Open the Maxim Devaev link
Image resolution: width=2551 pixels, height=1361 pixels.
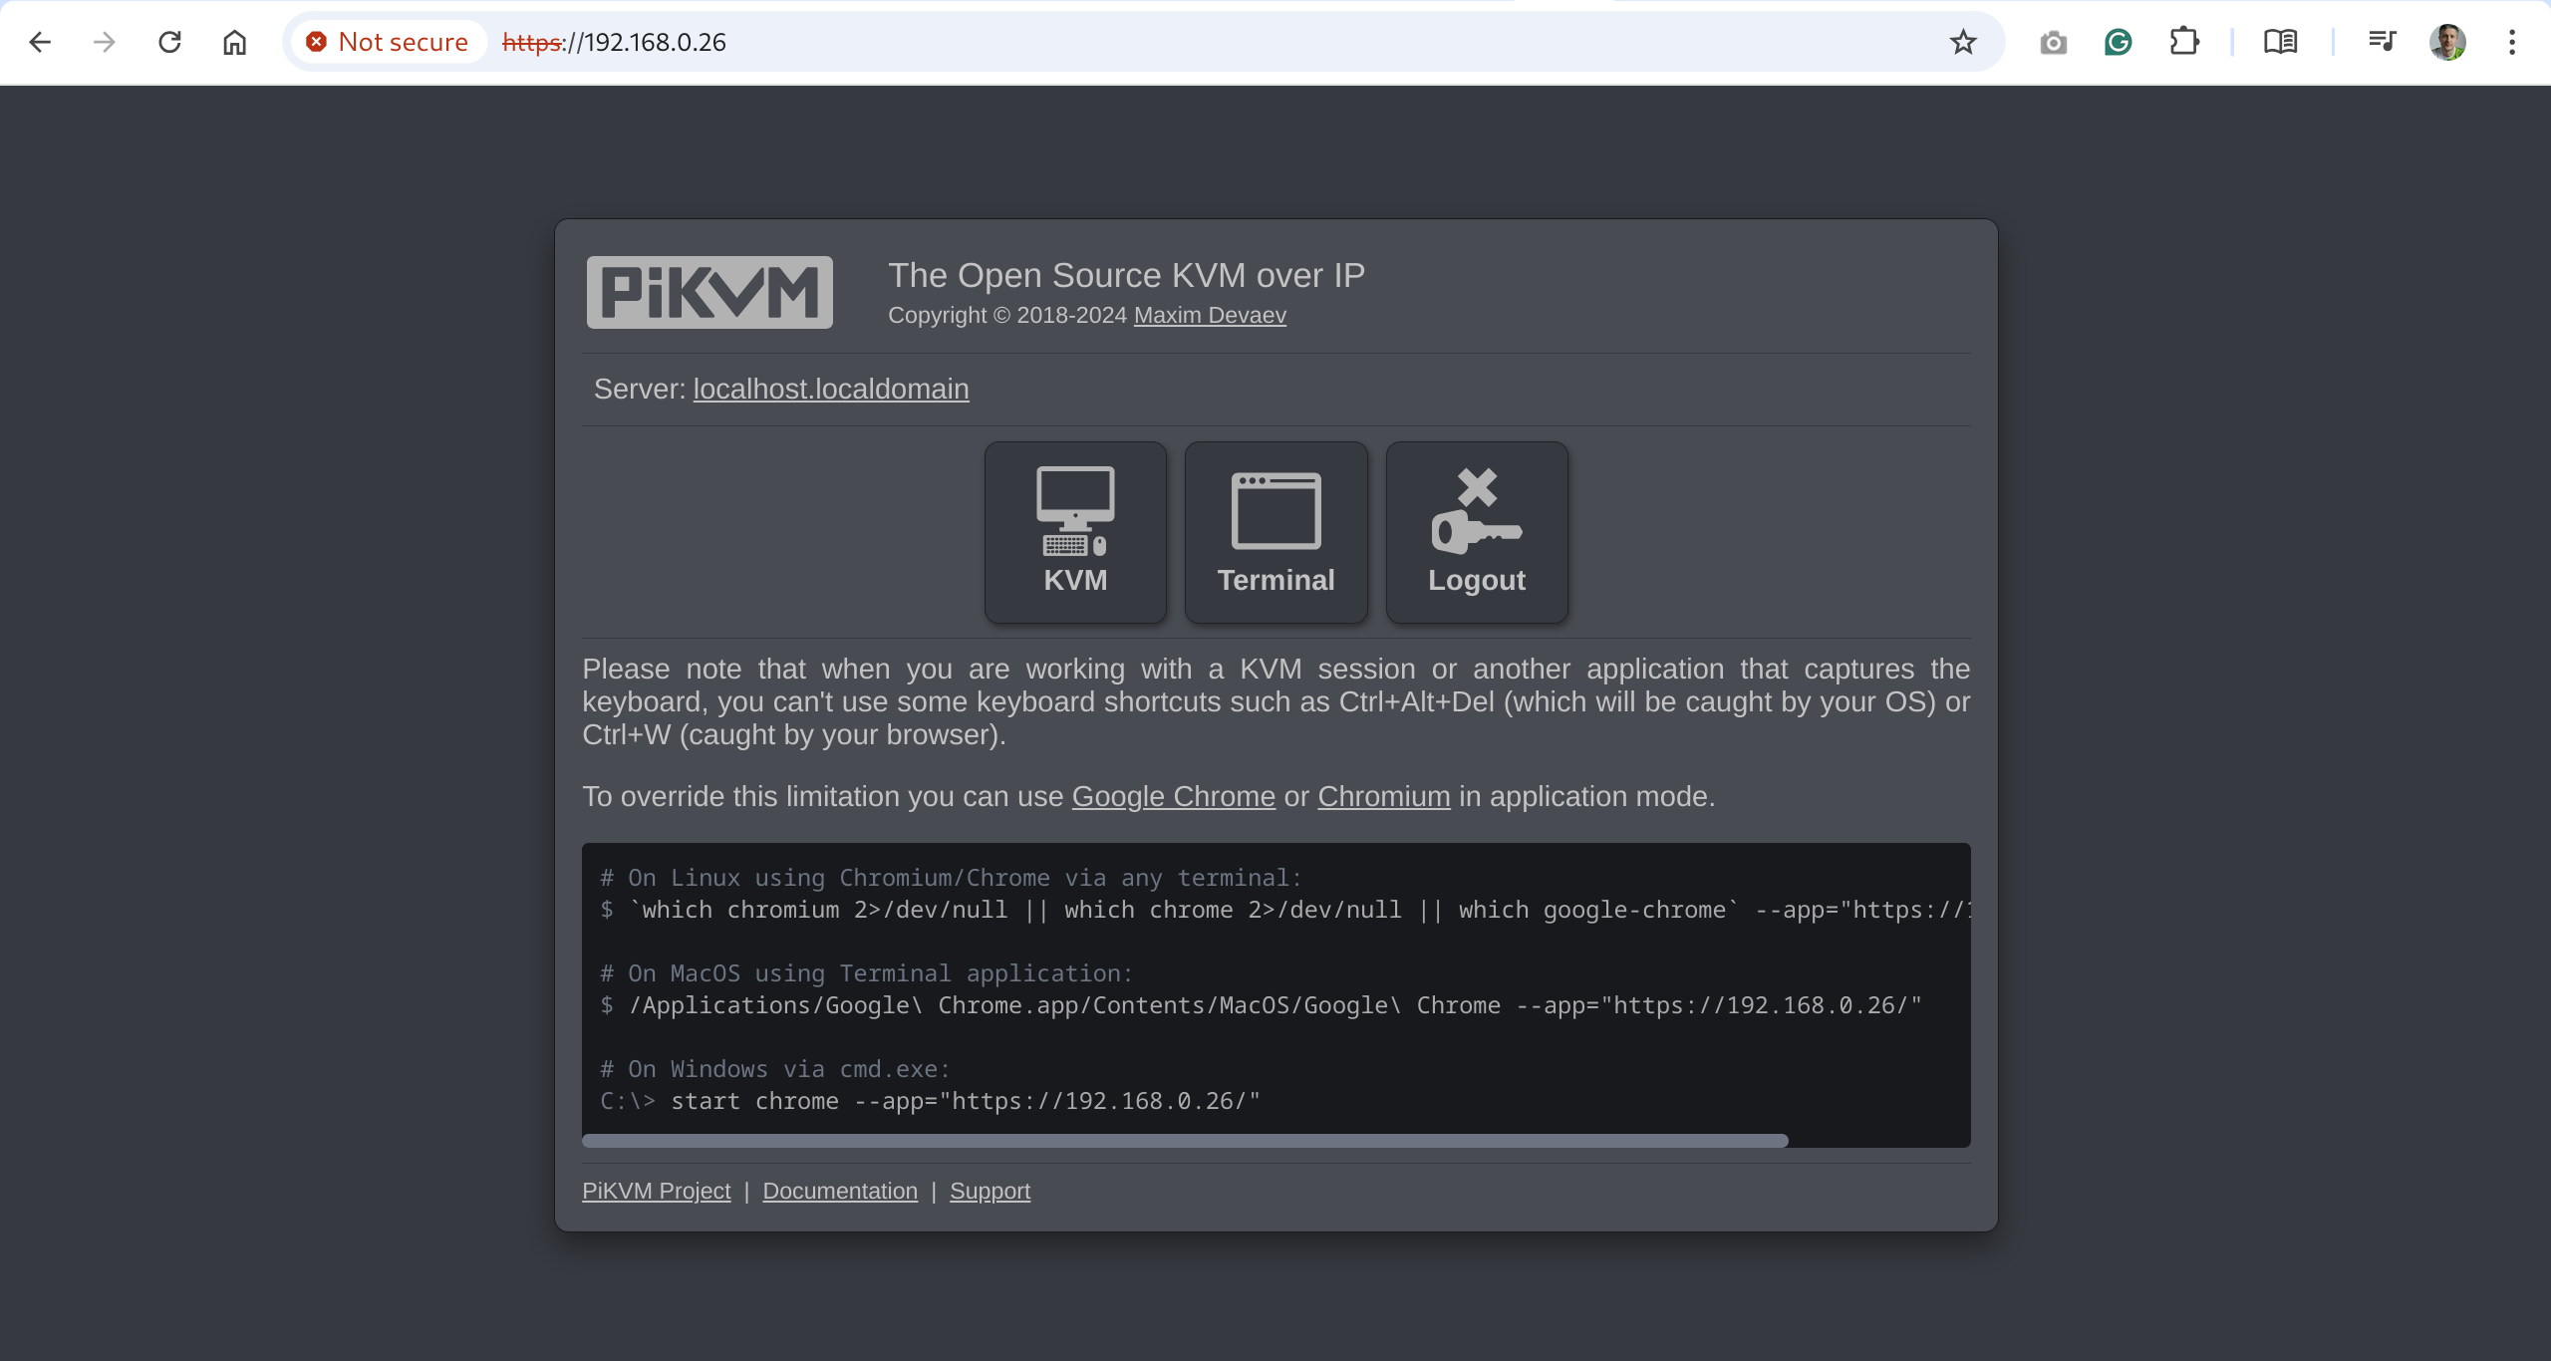pos(1210,315)
